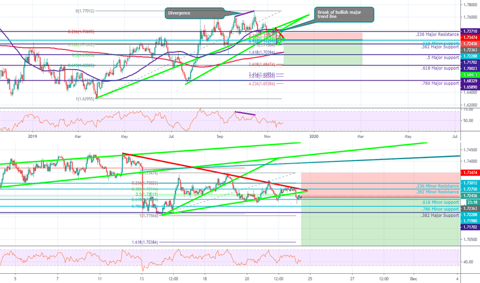Click the .236 Major Resistance label

pyautogui.click(x=437, y=34)
